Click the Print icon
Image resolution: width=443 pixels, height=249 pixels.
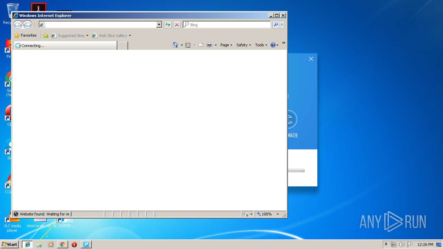(x=209, y=45)
